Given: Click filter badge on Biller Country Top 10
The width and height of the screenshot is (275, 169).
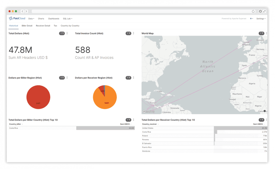Looking at the screenshot, I should [x=129, y=120].
